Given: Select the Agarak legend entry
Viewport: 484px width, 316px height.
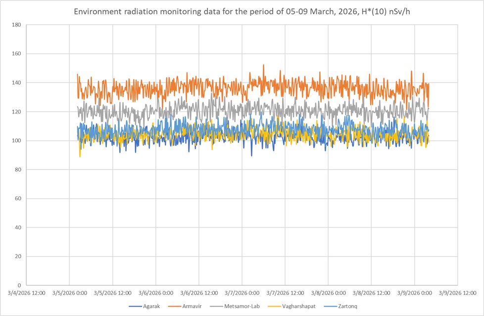Looking at the screenshot, I should (150, 306).
